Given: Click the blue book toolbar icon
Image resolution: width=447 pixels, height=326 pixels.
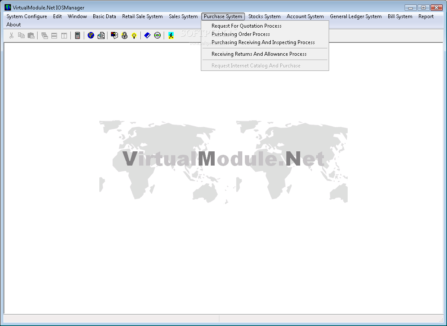Looking at the screenshot, I should (147, 35).
